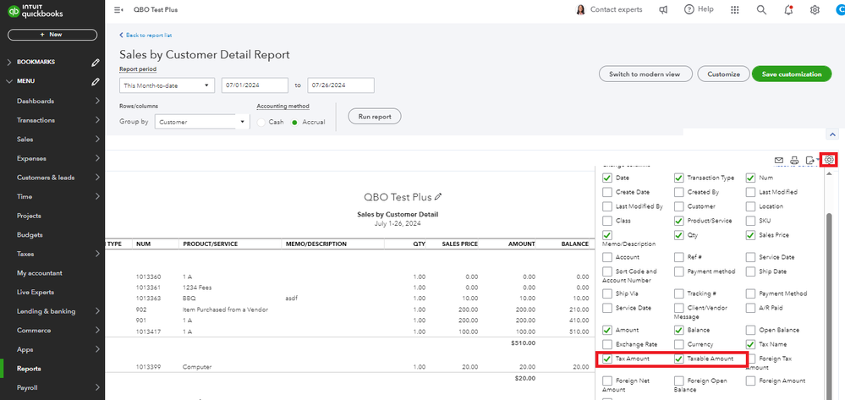Click pencil icon beside QBO Test Plus title
Viewport: 845px width, 400px height.
[437, 197]
